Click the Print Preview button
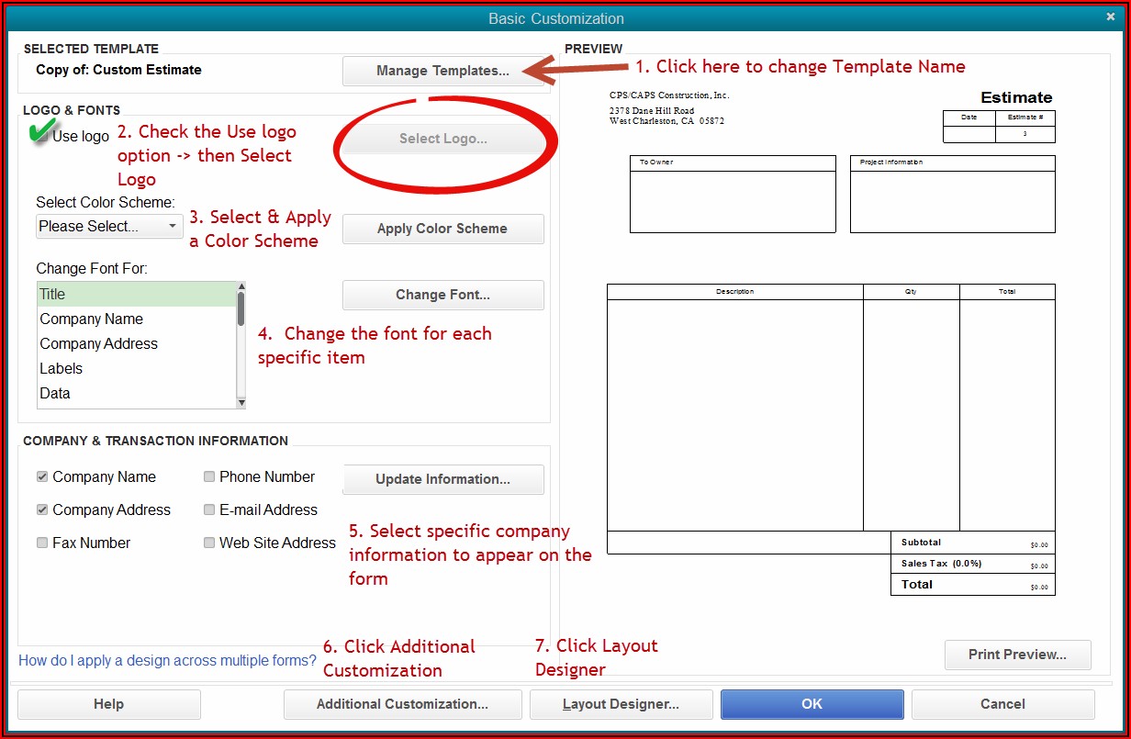 [1017, 655]
